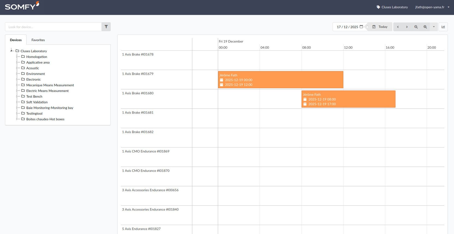Expand the Test Bench folder arrow
Image resolution: width=454 pixels, height=234 pixels.
[17, 97]
